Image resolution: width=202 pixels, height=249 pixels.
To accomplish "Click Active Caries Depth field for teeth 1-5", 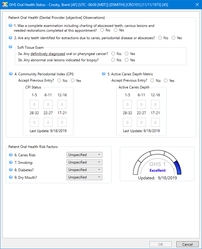I will 127,104.
